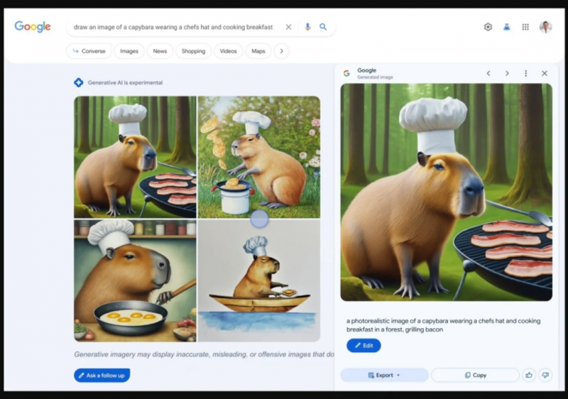Screen dimensions: 568x399
Task: Start voice search with the microphone icon
Action: tap(307, 27)
